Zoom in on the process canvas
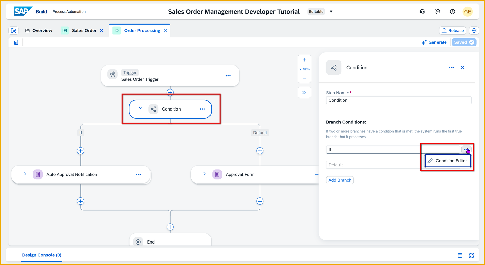 click(x=304, y=60)
